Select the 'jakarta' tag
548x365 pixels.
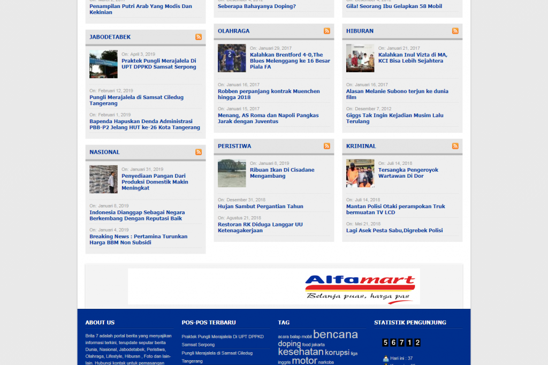point(318,345)
